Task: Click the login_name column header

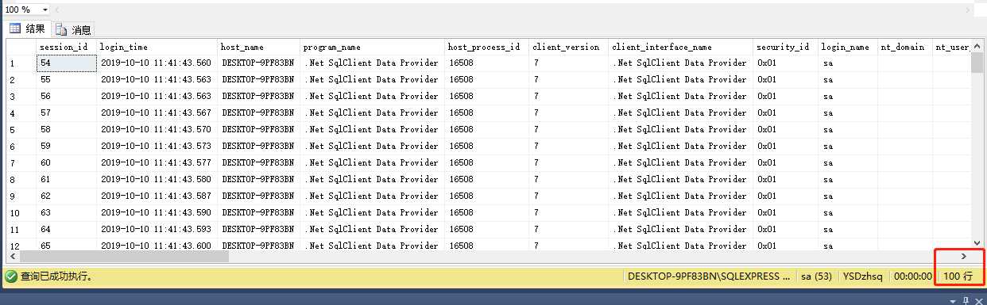Action: point(848,47)
